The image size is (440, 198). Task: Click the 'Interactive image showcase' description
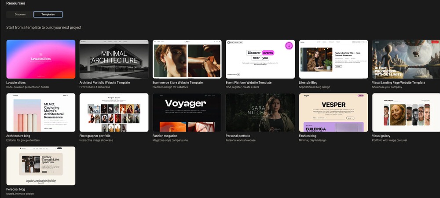[x=96, y=140]
